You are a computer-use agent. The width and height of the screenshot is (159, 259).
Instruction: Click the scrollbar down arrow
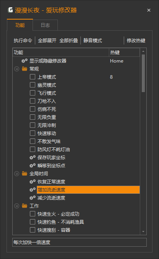click(x=143, y=232)
